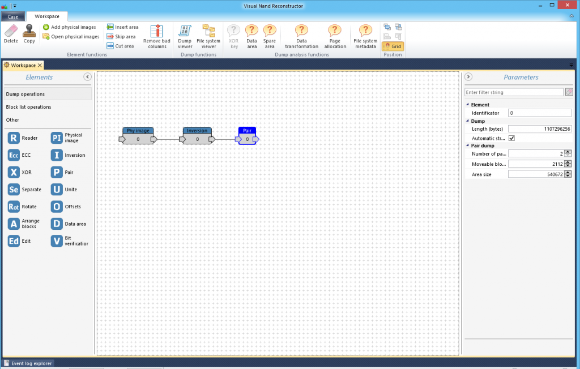Screen dimensions: 580x369
Task: Collapse the Element parameter group
Action: [x=467, y=105]
